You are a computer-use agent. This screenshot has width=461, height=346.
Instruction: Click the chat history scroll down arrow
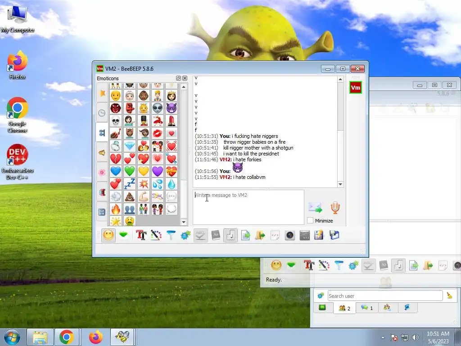340,184
